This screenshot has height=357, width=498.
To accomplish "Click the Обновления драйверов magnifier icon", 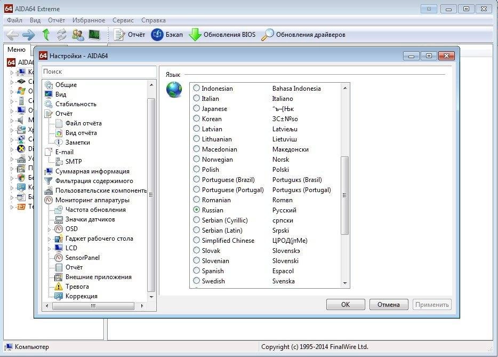I will 268,35.
